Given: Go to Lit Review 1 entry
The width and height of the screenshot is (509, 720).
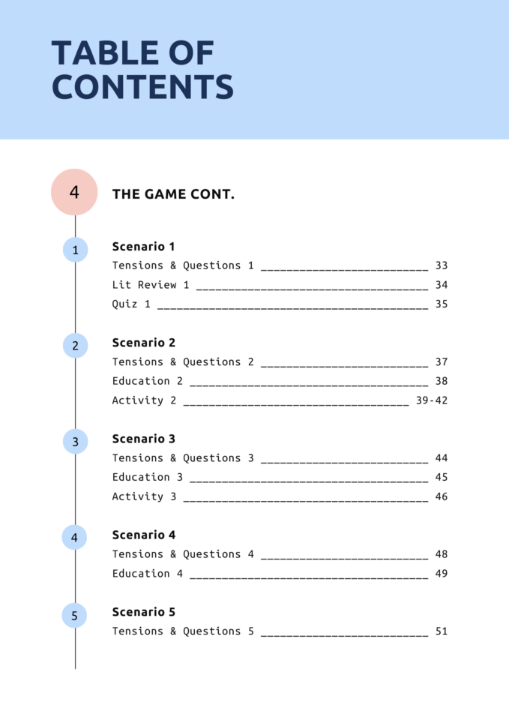Looking at the screenshot, I should tap(280, 285).
